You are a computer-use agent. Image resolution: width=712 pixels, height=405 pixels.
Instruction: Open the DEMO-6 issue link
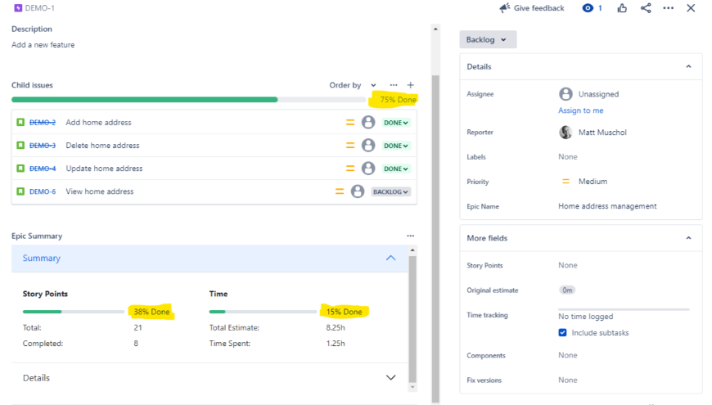pyautogui.click(x=43, y=191)
